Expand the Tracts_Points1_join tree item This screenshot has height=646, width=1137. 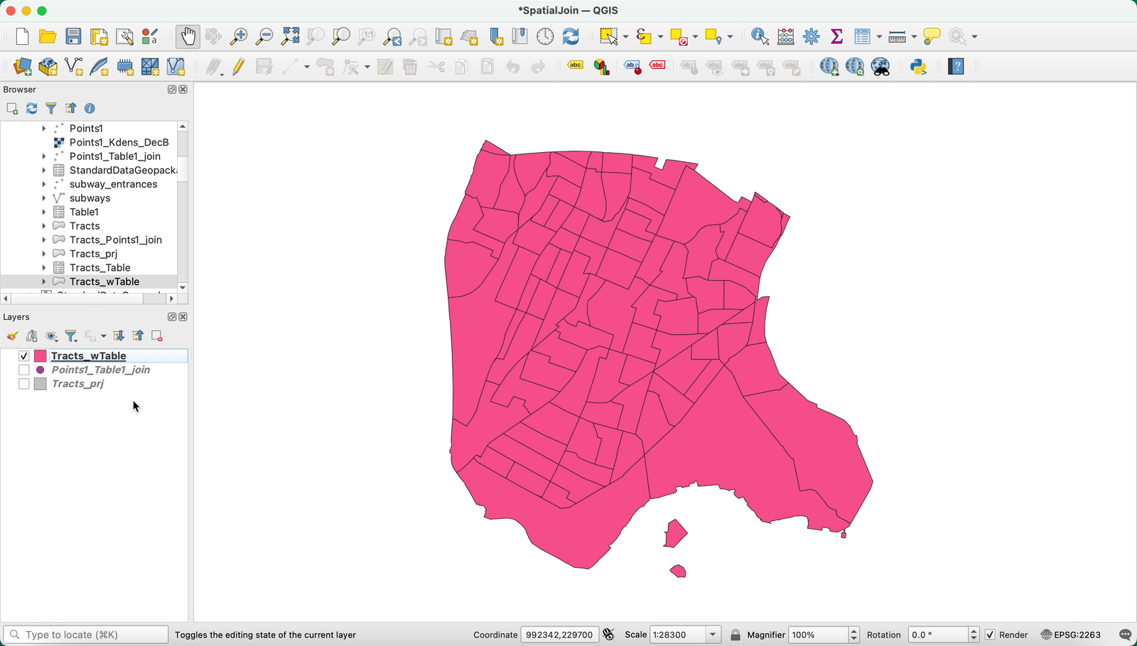[x=44, y=239]
